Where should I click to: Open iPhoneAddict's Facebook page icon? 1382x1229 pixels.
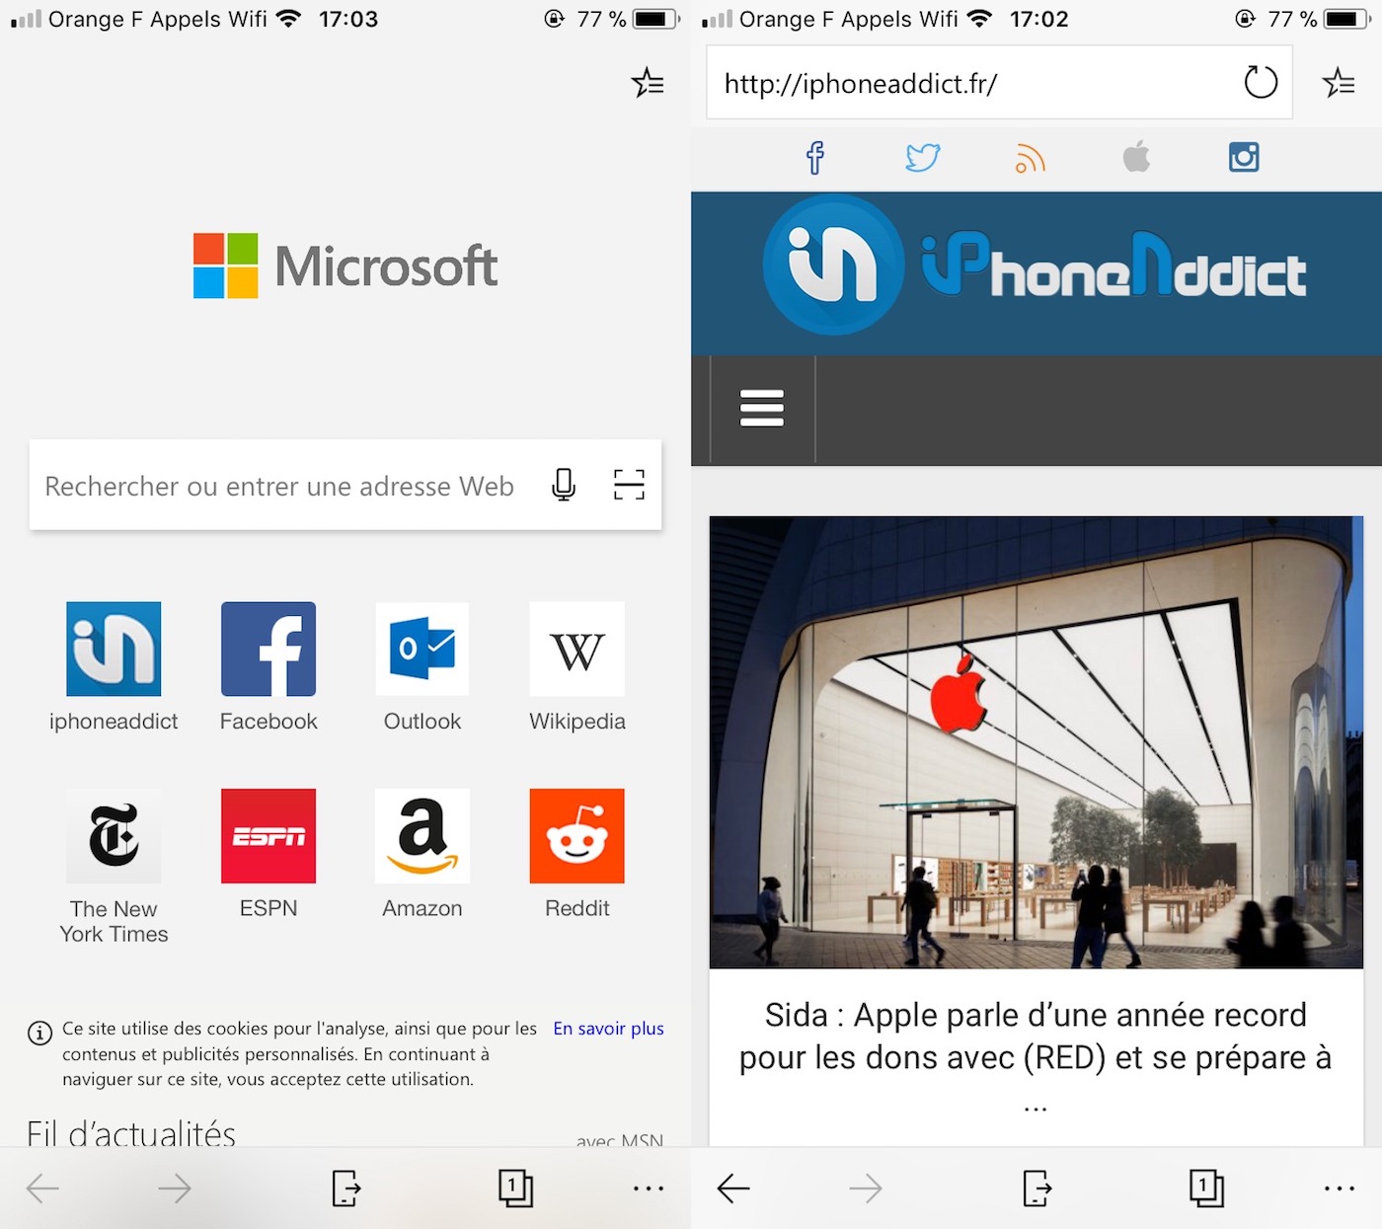pos(815,157)
